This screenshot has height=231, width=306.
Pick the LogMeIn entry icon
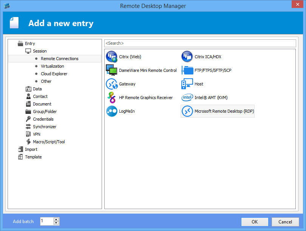[x=112, y=111]
